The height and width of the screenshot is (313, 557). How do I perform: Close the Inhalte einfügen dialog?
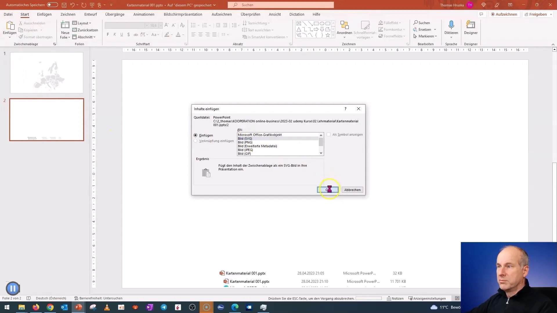(x=359, y=109)
